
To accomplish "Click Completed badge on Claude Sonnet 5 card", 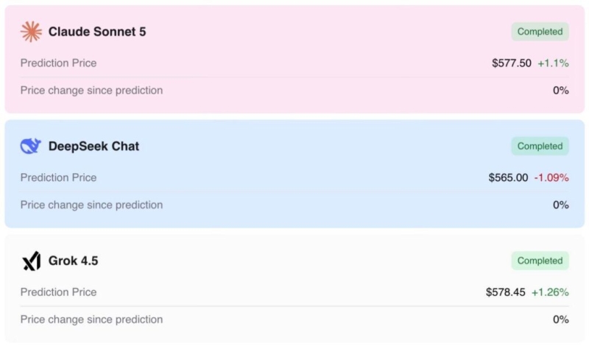I will click(540, 32).
